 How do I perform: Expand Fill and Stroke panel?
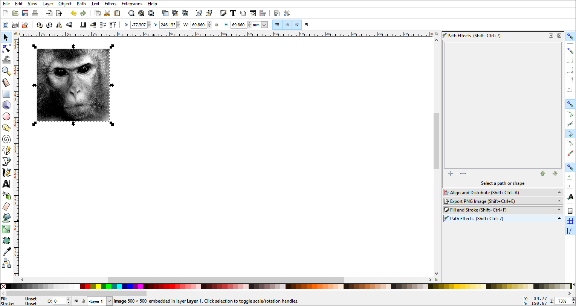[503, 210]
